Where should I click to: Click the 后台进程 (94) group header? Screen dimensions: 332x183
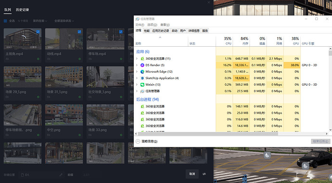coord(147,99)
